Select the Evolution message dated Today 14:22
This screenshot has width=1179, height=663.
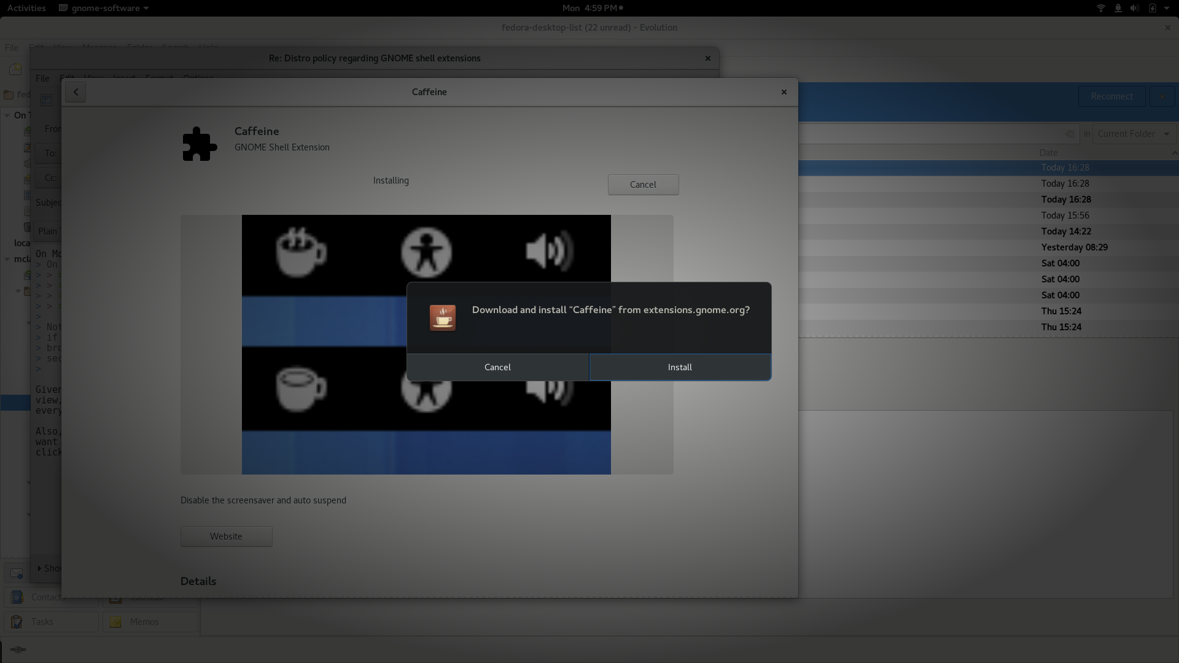[x=989, y=231]
